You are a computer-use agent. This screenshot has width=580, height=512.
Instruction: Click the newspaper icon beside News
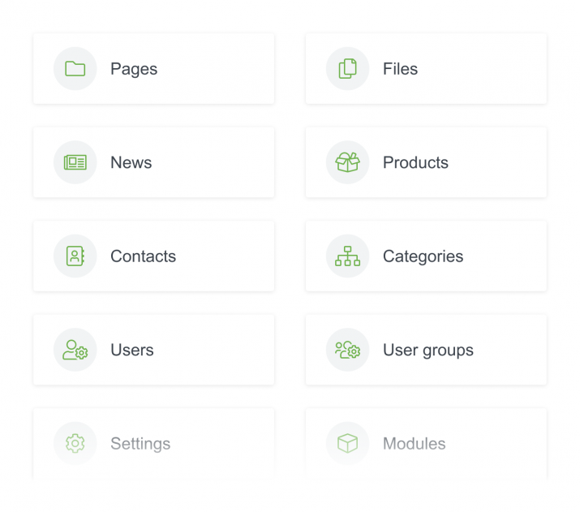(x=75, y=162)
